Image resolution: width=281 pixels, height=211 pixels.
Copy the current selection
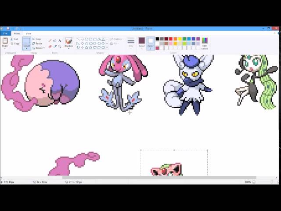[x=15, y=44]
